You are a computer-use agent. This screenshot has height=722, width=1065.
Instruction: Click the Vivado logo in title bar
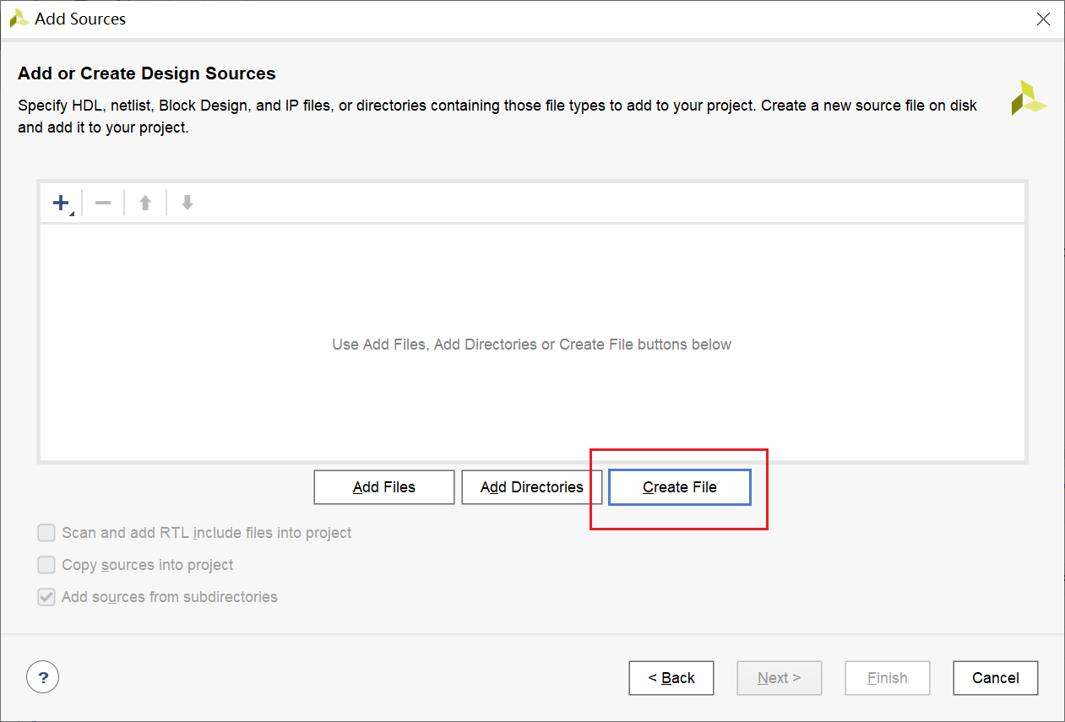tap(19, 19)
